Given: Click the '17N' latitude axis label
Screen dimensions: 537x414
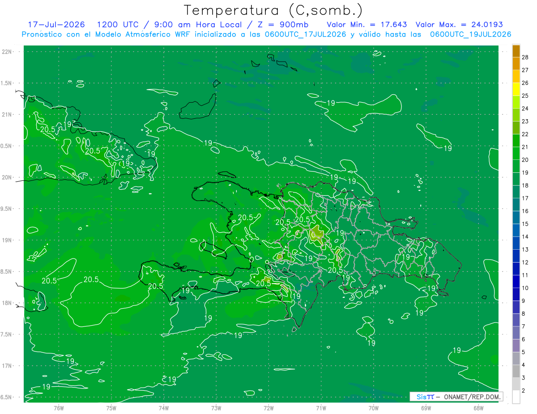Looking at the screenshot, I should point(7,366).
